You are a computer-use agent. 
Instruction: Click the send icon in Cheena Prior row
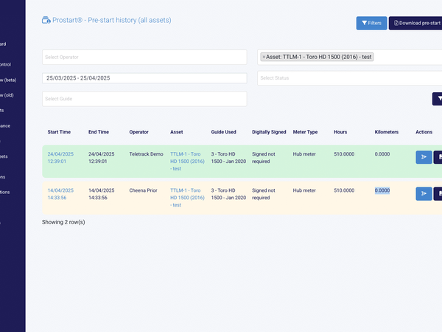click(x=424, y=193)
